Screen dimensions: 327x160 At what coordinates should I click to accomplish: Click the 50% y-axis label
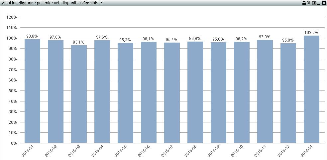[13, 91]
